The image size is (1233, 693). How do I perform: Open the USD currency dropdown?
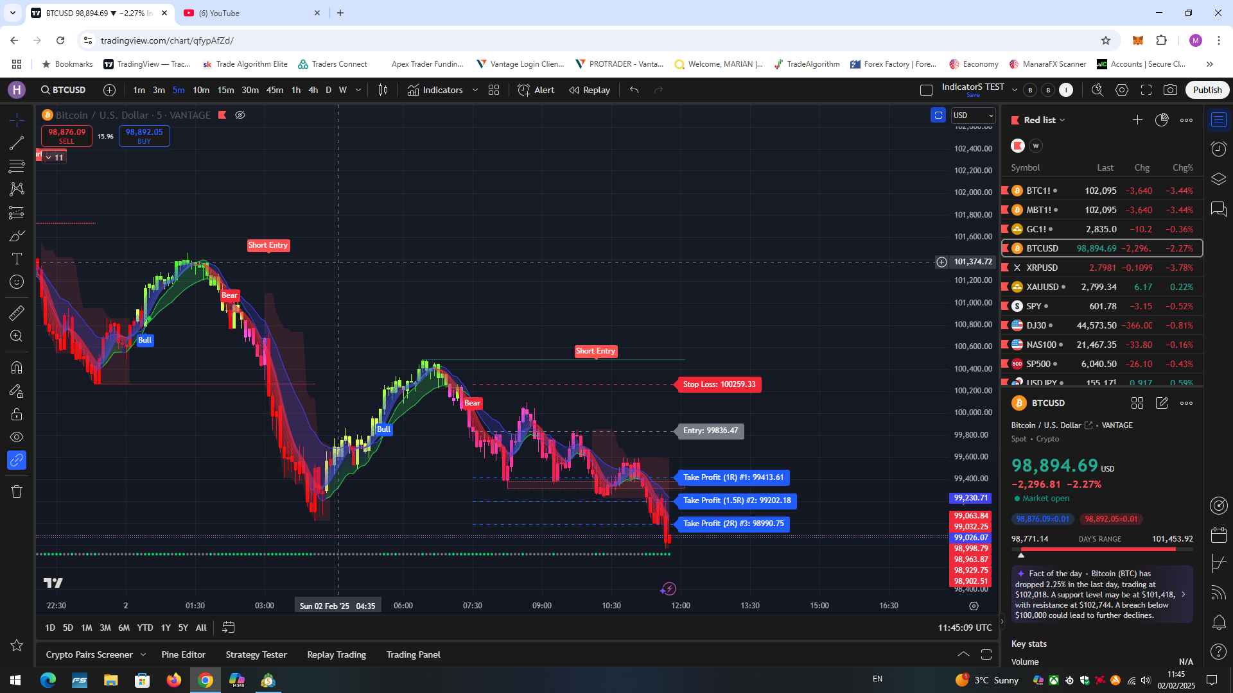click(973, 115)
